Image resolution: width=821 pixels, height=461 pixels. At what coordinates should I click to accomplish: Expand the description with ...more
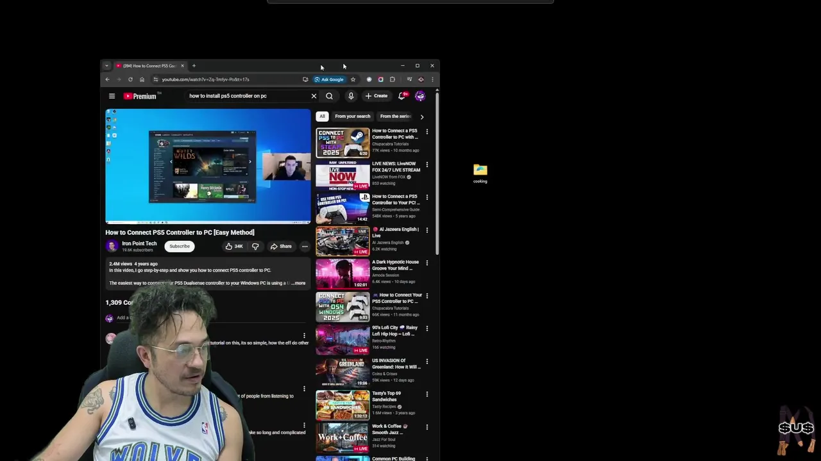[298, 283]
